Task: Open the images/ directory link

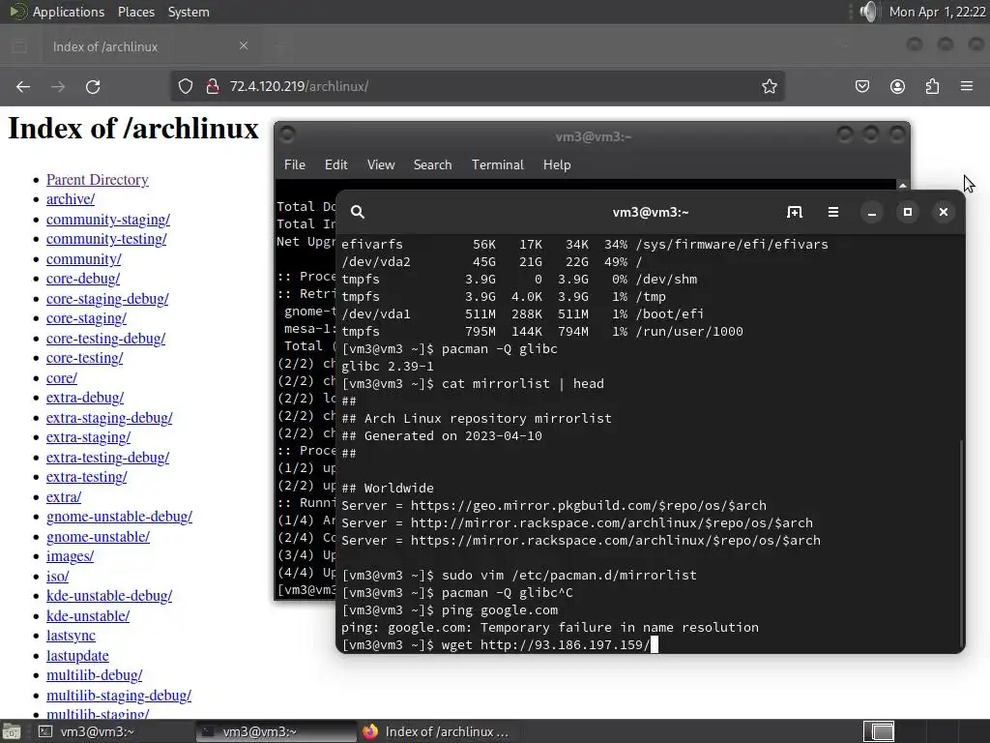Action: point(70,556)
